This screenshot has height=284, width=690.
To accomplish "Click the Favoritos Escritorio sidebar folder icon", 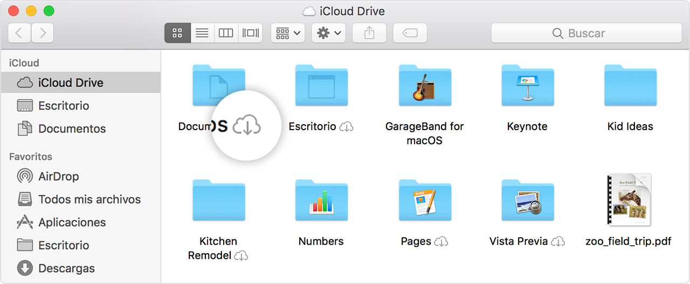I will (25, 245).
